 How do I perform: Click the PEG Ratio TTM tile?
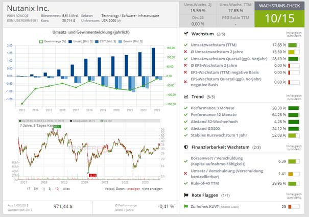point(235,21)
